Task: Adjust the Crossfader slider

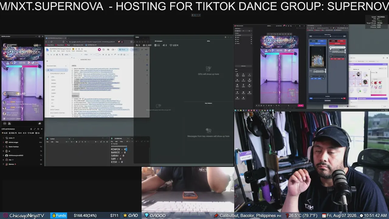Action: (328, 98)
